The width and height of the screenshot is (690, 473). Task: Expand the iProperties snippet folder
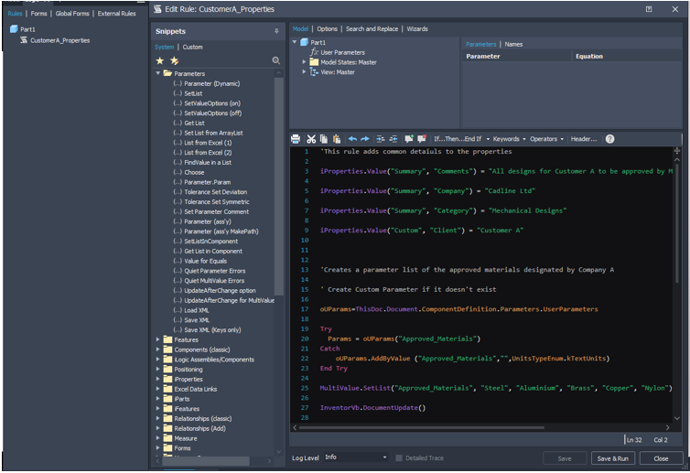pos(158,379)
